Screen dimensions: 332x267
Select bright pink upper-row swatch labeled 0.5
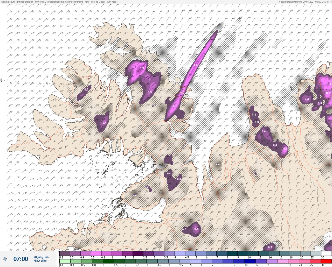click(96, 253)
